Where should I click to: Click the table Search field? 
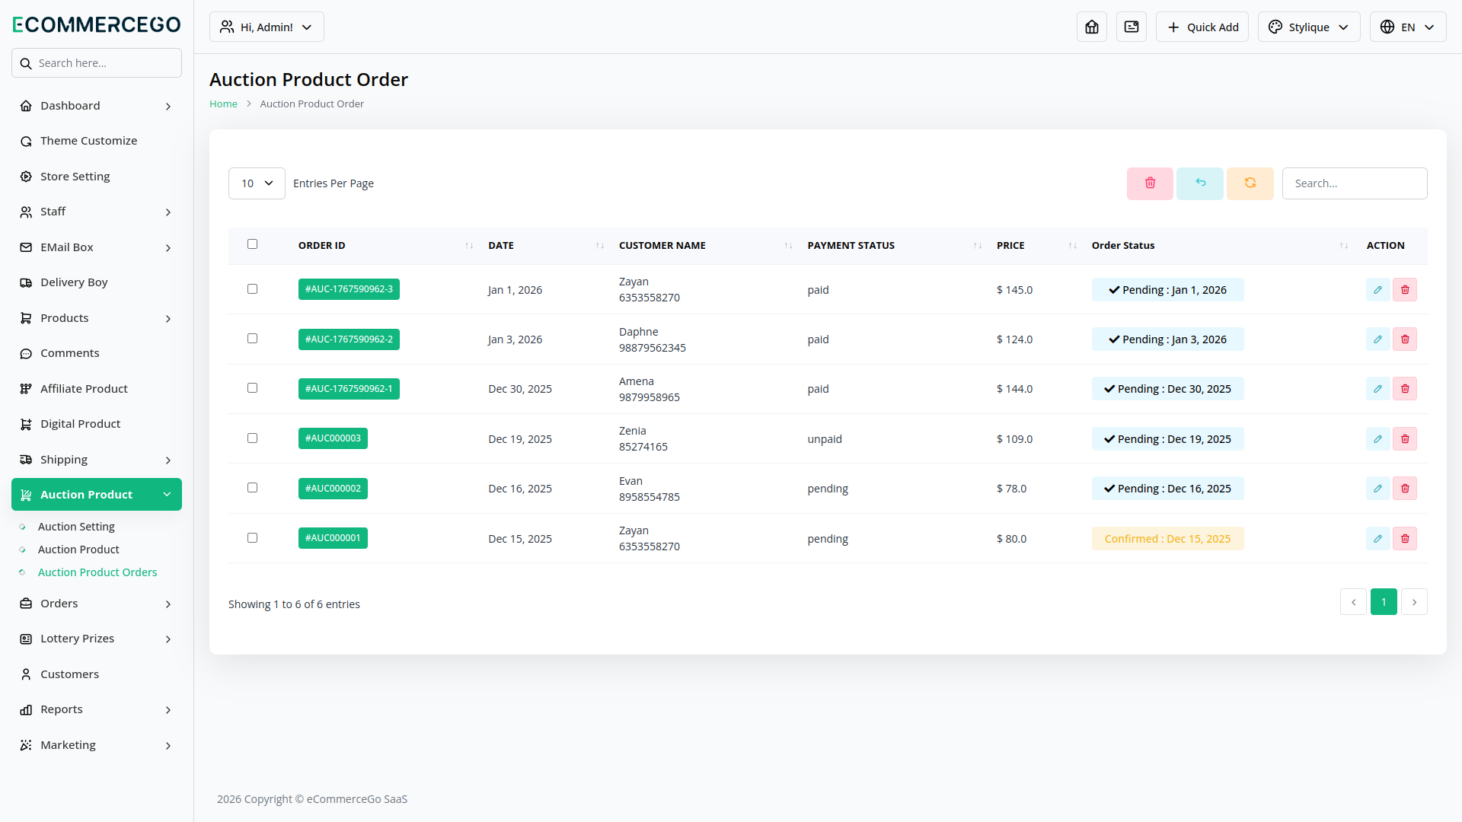click(x=1355, y=183)
